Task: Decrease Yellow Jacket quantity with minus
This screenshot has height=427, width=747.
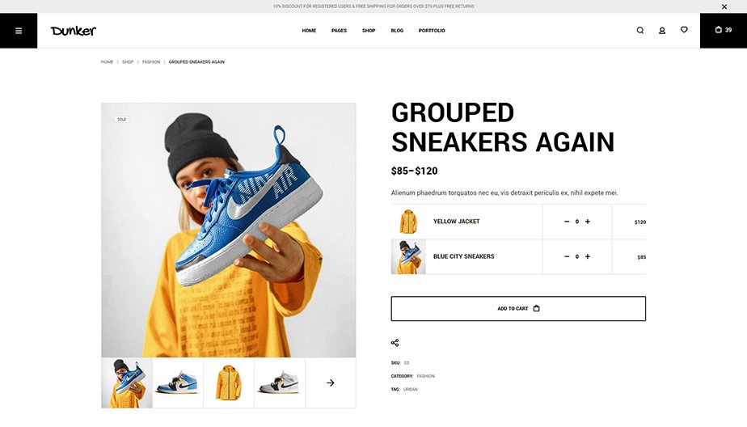Action: click(x=567, y=222)
